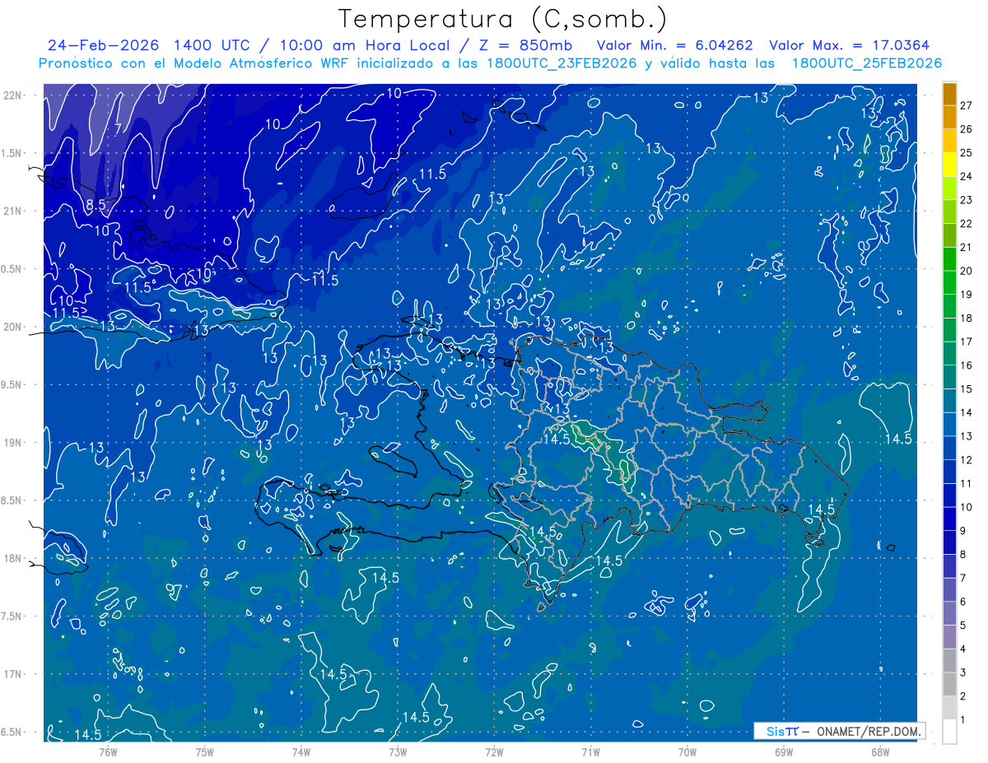This screenshot has height=763, width=988.
Task: Click the valid-until time "1800UTC_25FEB2026"
Action: pos(867,63)
